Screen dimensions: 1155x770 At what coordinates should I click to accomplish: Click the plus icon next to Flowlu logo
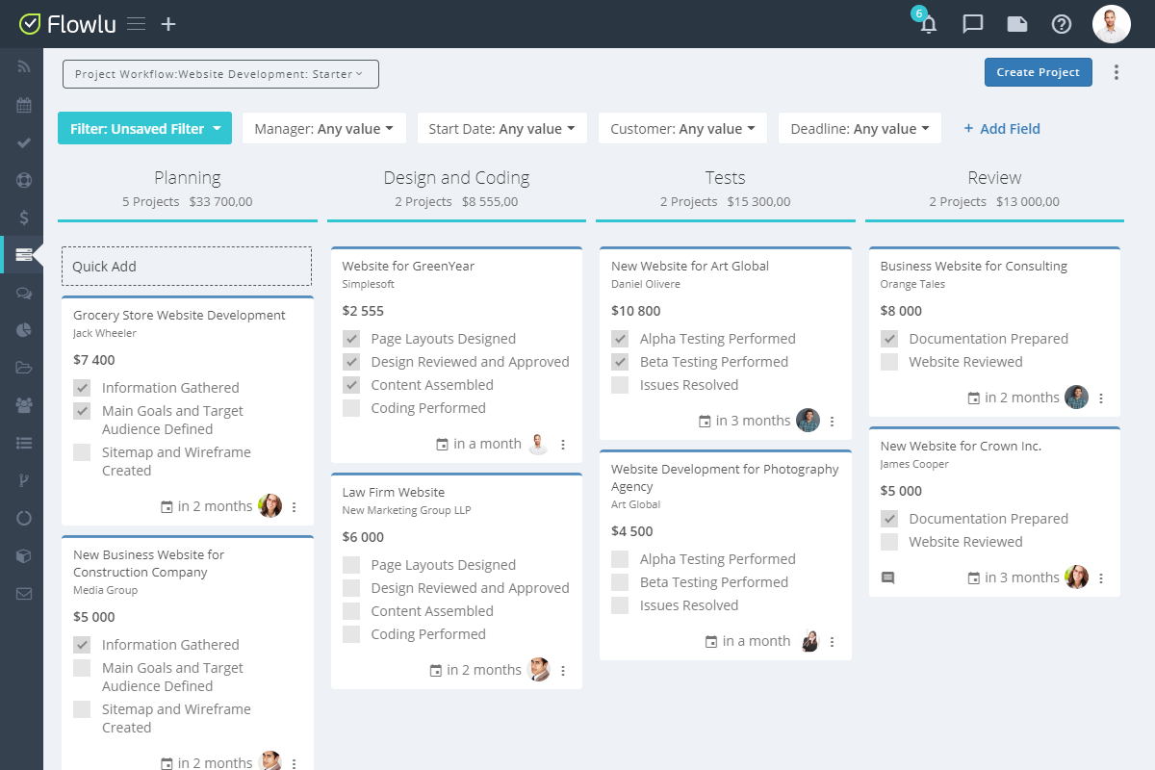pyautogui.click(x=168, y=24)
